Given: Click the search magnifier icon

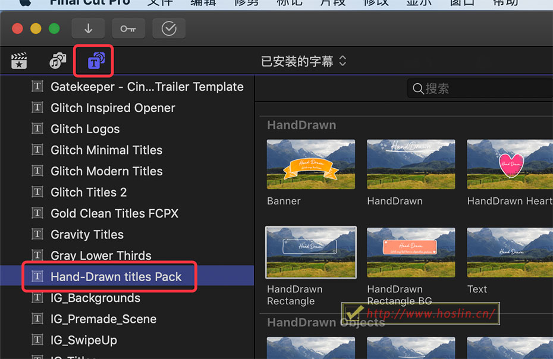Looking at the screenshot, I should tap(418, 89).
